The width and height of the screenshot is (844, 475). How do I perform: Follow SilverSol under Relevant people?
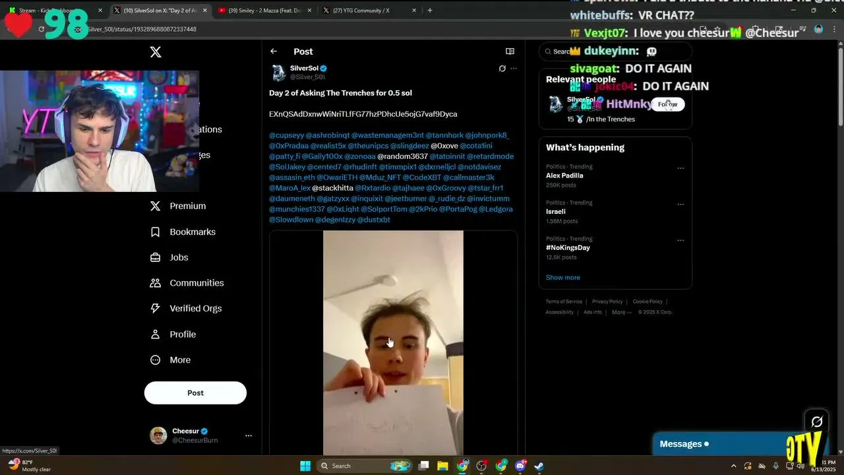(x=667, y=104)
